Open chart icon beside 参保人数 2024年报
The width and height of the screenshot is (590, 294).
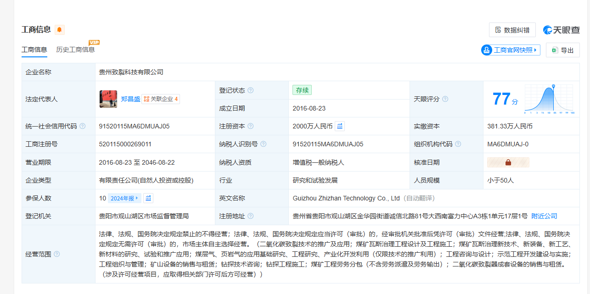click(148, 198)
